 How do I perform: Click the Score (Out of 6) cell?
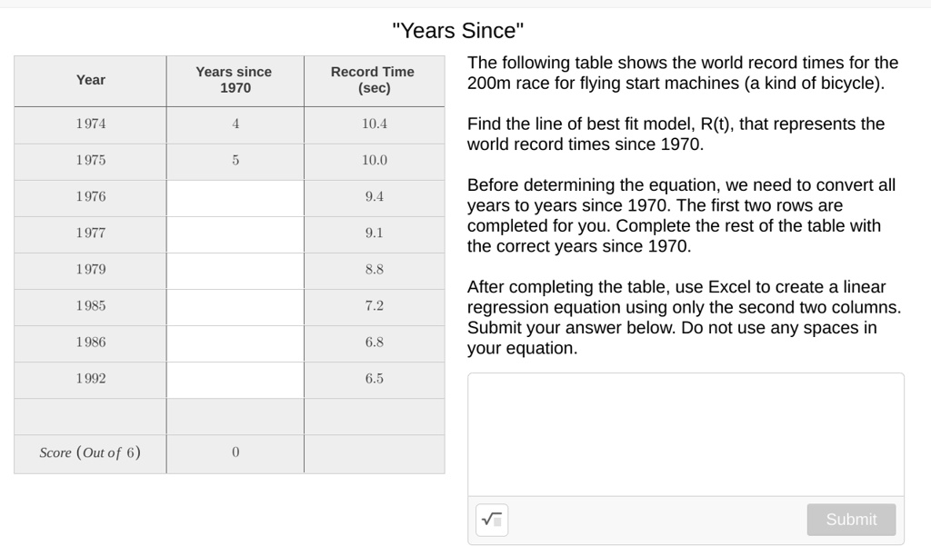tap(89, 452)
